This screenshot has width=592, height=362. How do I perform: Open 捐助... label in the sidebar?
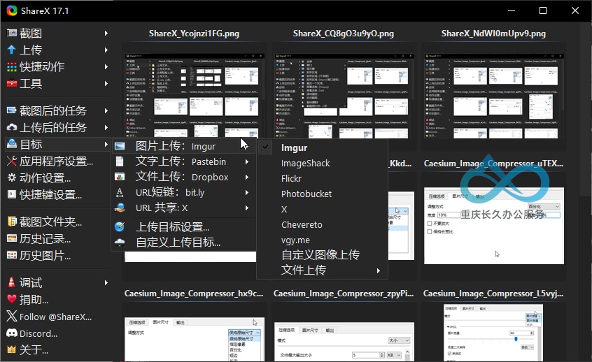(34, 299)
